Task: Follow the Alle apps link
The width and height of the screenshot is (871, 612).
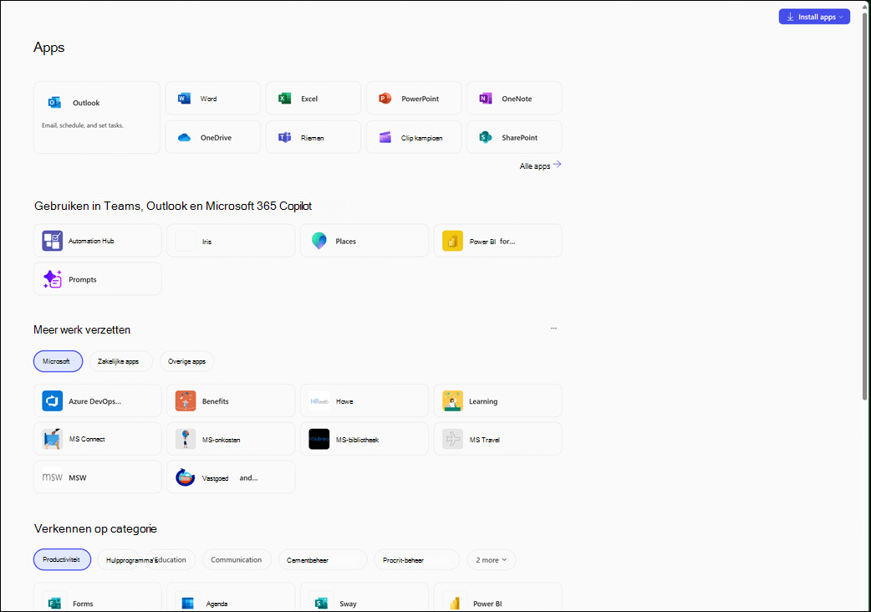Action: click(x=535, y=166)
